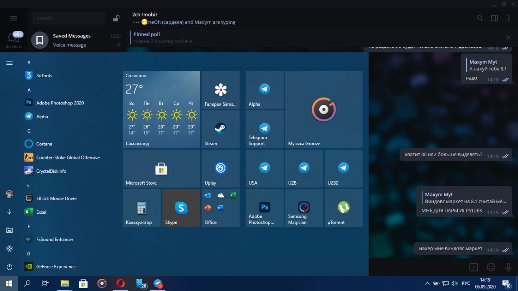Toggle the Telegram lock icon
Viewport: 518px width, 291px height.
click(x=116, y=18)
